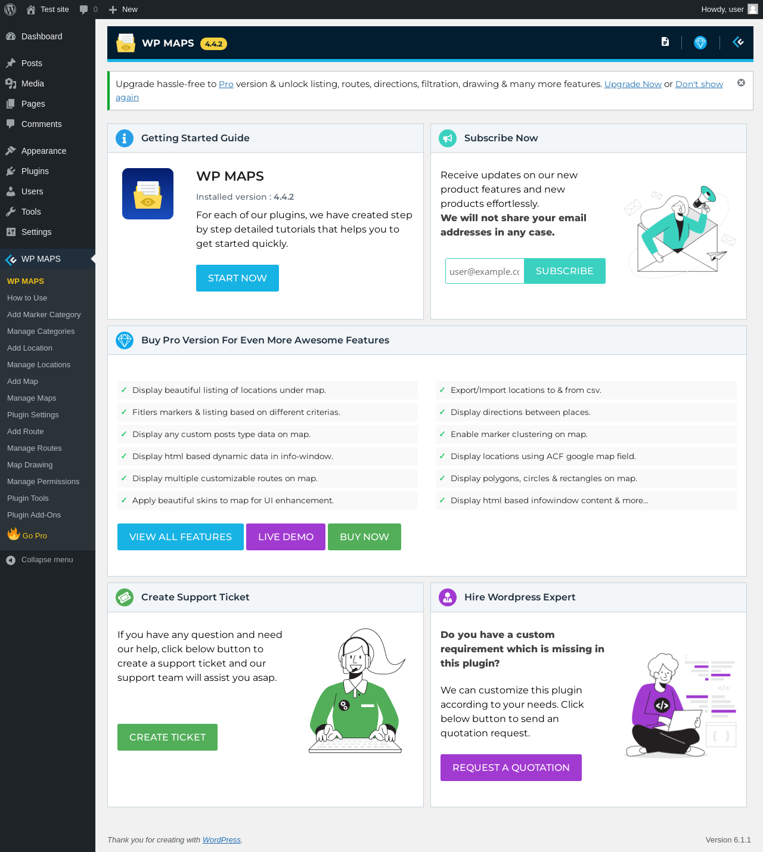Click the BUY NOW button
Viewport: 763px width, 852px height.
364,537
